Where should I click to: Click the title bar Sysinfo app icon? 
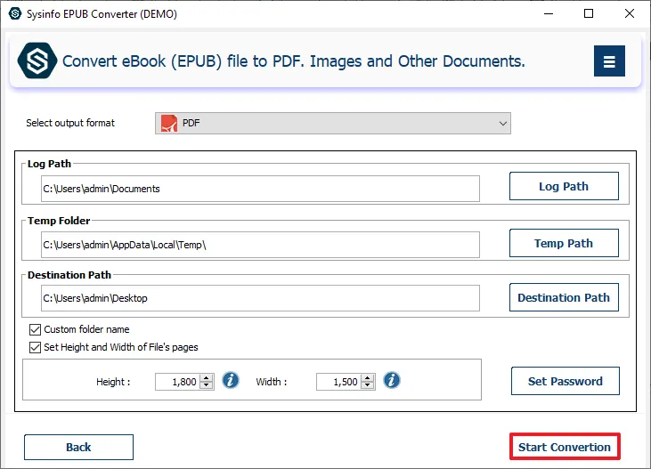[x=15, y=13]
